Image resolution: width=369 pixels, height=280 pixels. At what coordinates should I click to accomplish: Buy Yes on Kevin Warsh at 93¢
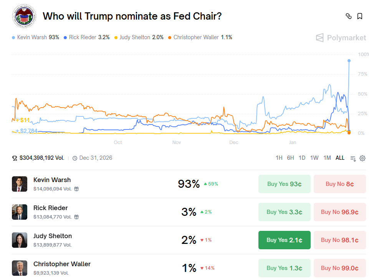(284, 184)
